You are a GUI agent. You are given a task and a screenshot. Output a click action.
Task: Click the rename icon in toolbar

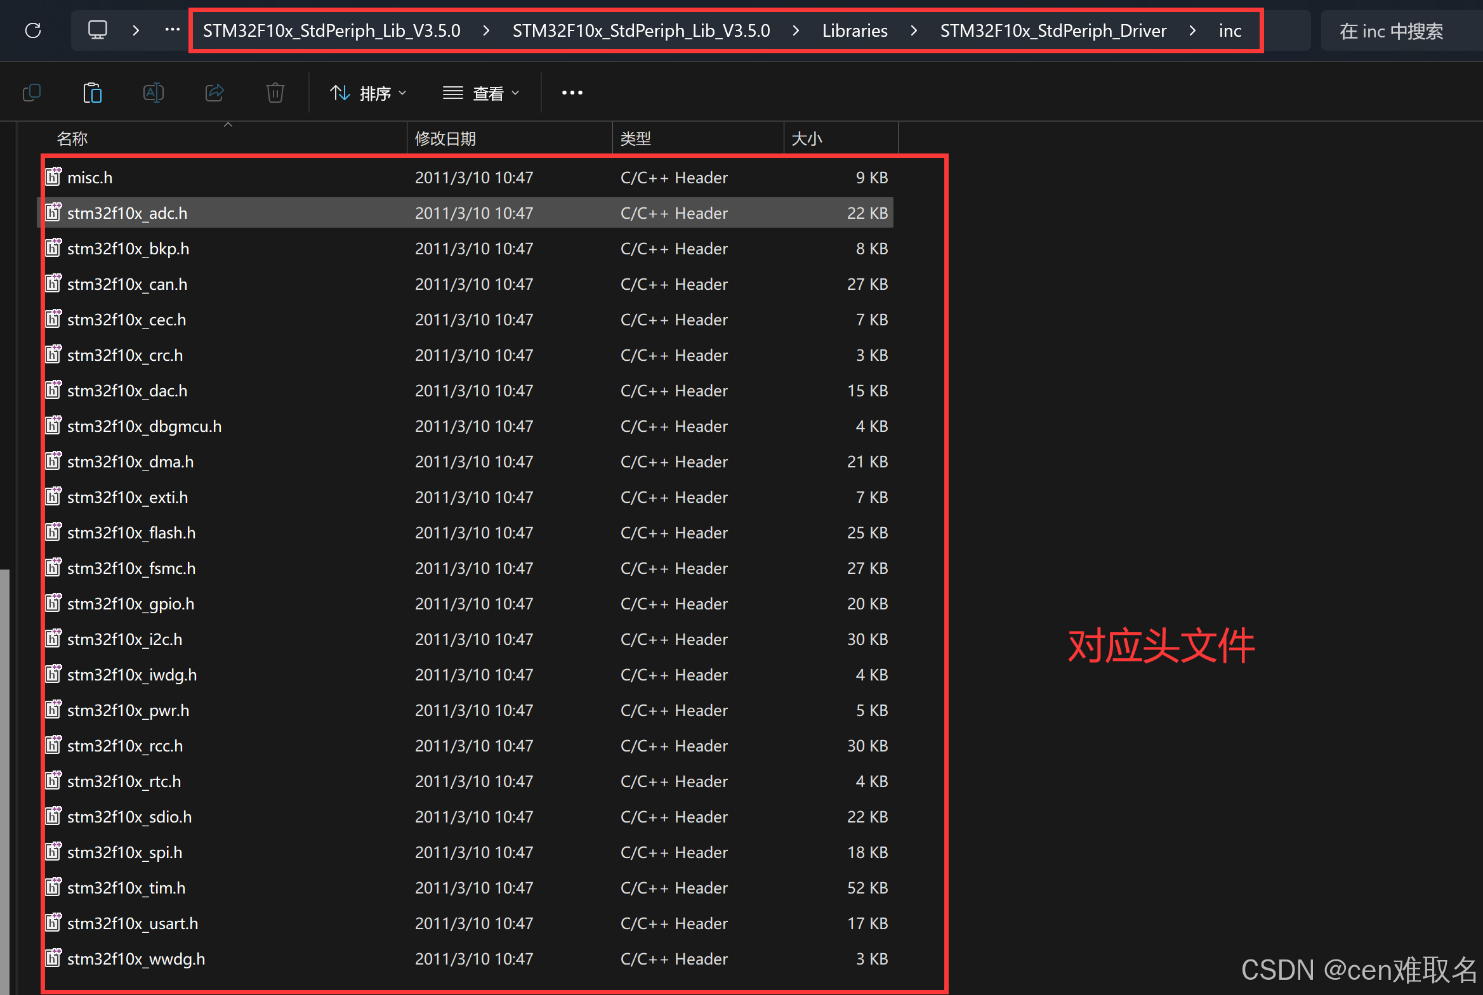pyautogui.click(x=153, y=93)
